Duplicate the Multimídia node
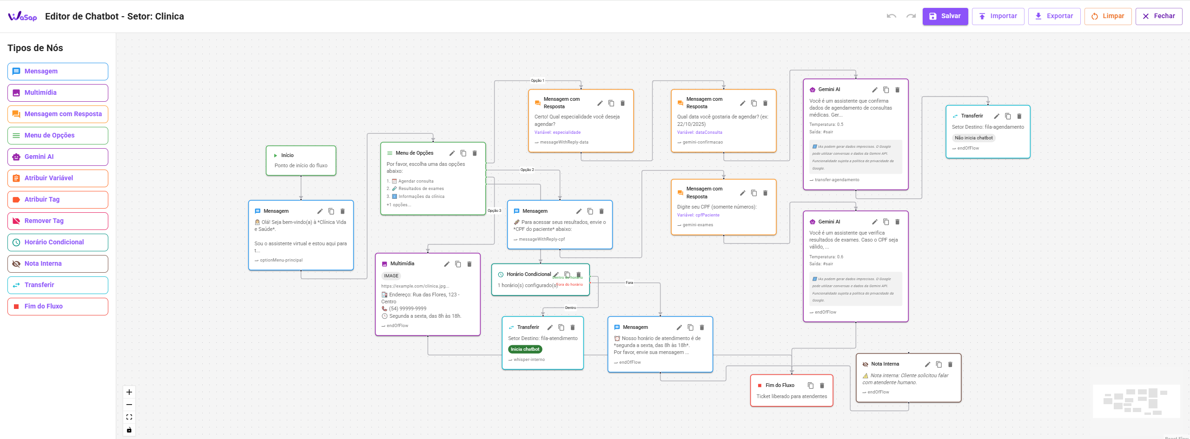 458,263
